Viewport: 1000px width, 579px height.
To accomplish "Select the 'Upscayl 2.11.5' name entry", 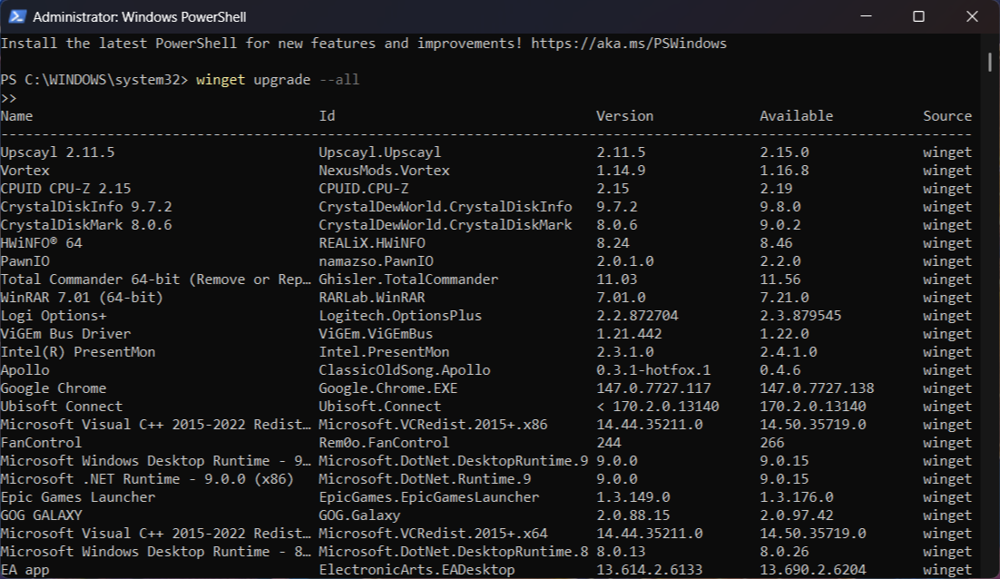I will click(57, 152).
